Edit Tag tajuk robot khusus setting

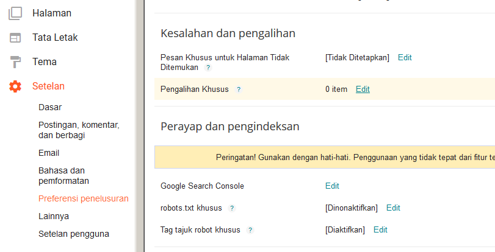[x=380, y=230]
